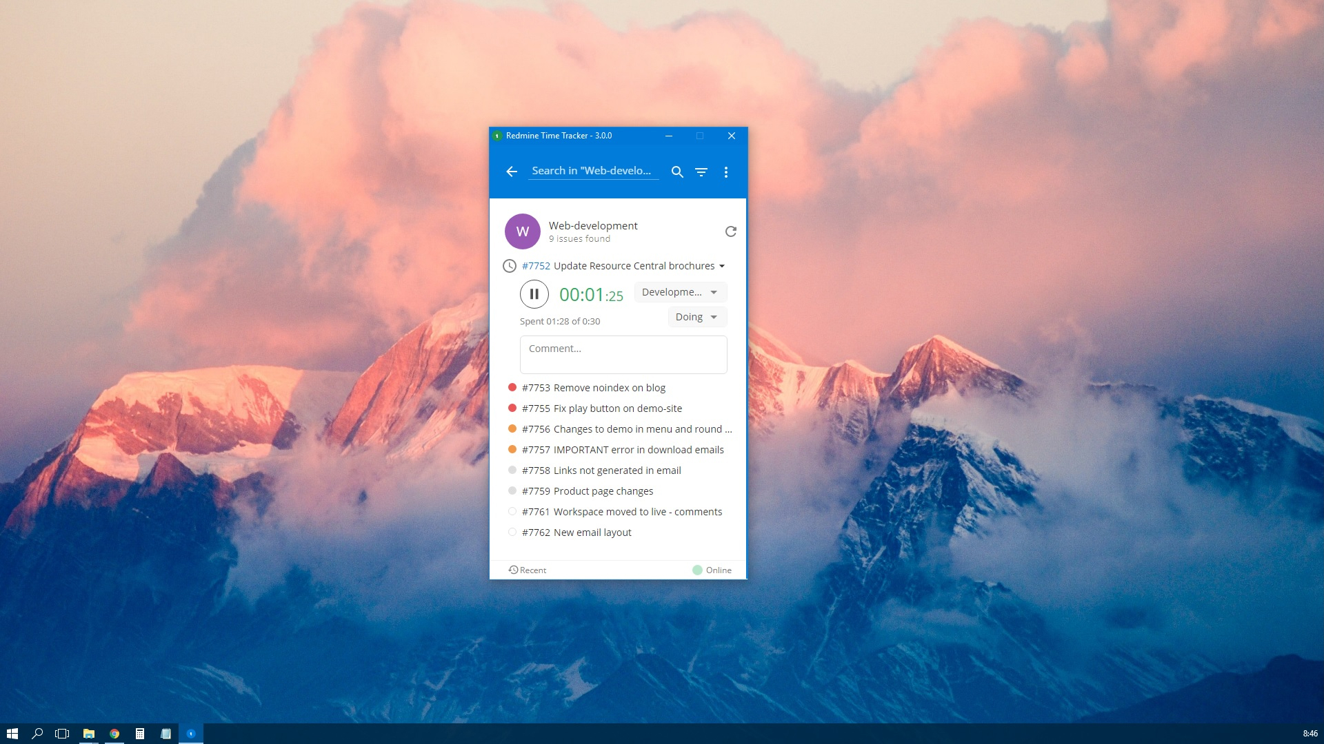
Task: Click the orange priority dot of #7757
Action: click(512, 449)
